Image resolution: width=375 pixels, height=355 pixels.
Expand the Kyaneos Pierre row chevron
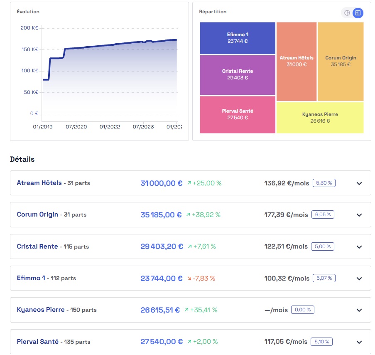point(359,310)
